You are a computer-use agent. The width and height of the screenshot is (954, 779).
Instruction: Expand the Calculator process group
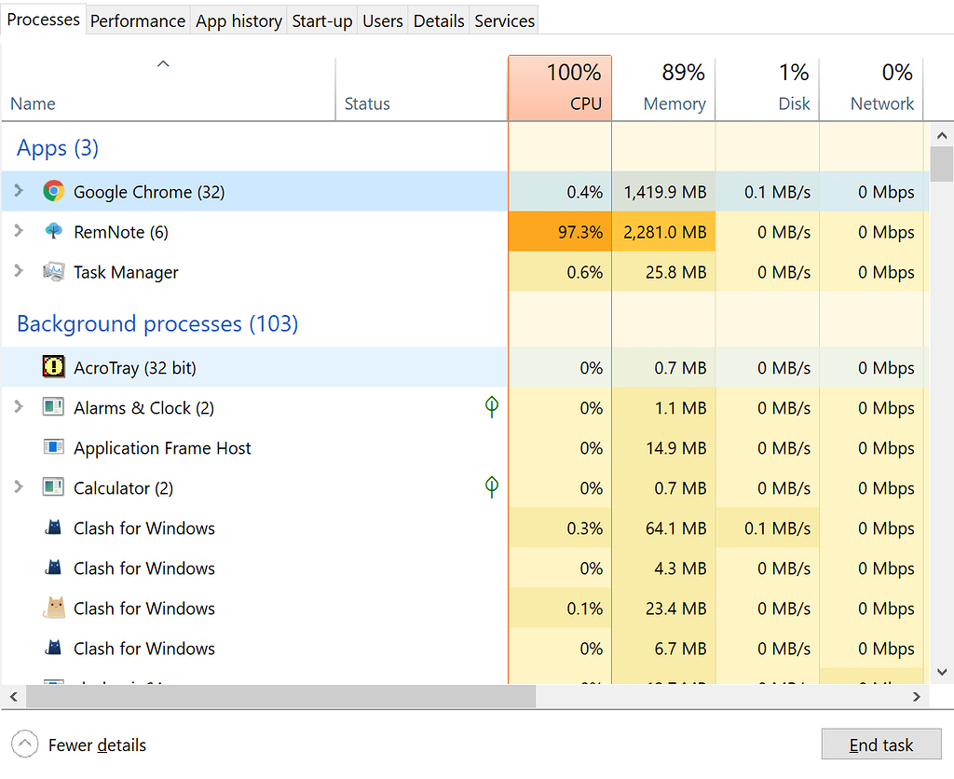click(20, 487)
